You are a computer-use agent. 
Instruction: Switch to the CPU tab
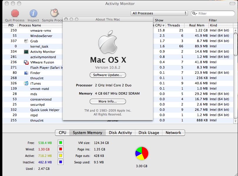click(62, 133)
